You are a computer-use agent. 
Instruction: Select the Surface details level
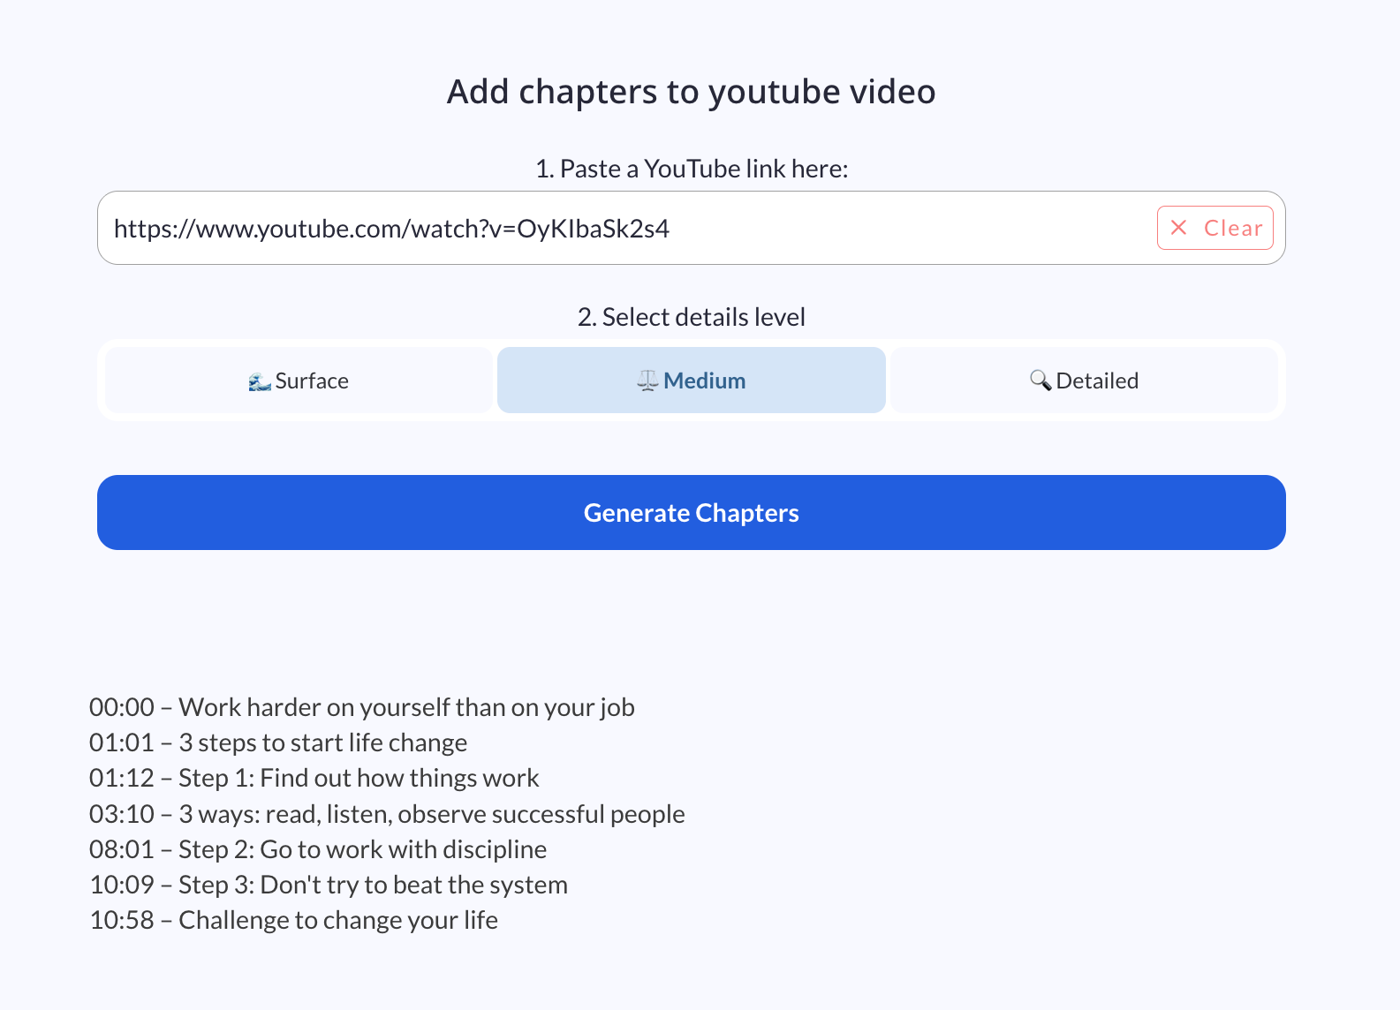click(x=299, y=381)
